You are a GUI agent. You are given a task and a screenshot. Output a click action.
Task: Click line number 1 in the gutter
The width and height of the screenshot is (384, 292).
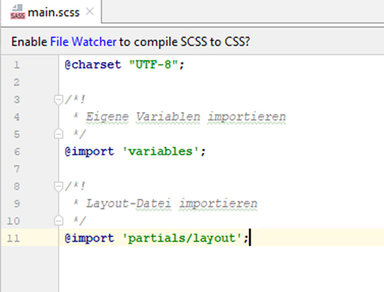coord(16,65)
